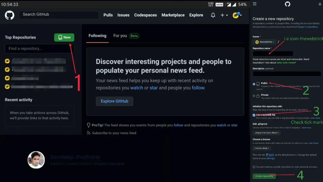Image resolution: width=323 pixels, height=182 pixels.
Task: Click the Top Repositories heading
Action: (20, 37)
